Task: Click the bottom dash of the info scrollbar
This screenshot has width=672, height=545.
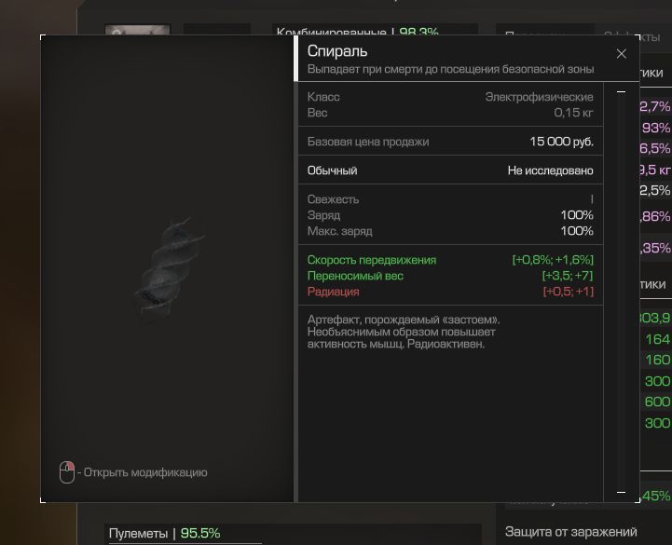Action: click(x=621, y=492)
